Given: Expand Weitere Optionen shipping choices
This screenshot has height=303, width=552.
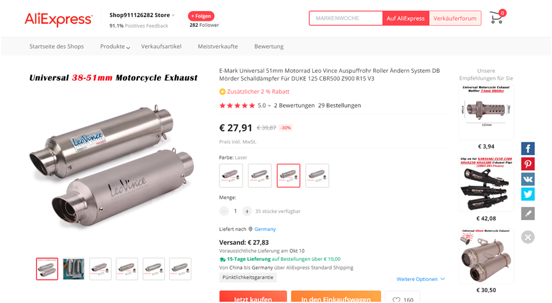Looking at the screenshot, I should tap(421, 279).
